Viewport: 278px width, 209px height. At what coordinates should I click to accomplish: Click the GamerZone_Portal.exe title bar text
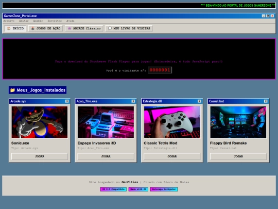tap(20, 16)
